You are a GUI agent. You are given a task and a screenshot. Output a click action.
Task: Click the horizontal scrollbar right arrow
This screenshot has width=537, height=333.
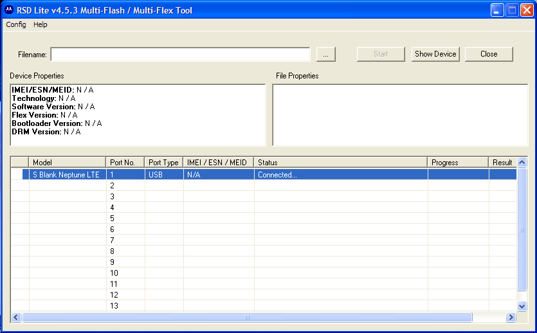pos(511,318)
